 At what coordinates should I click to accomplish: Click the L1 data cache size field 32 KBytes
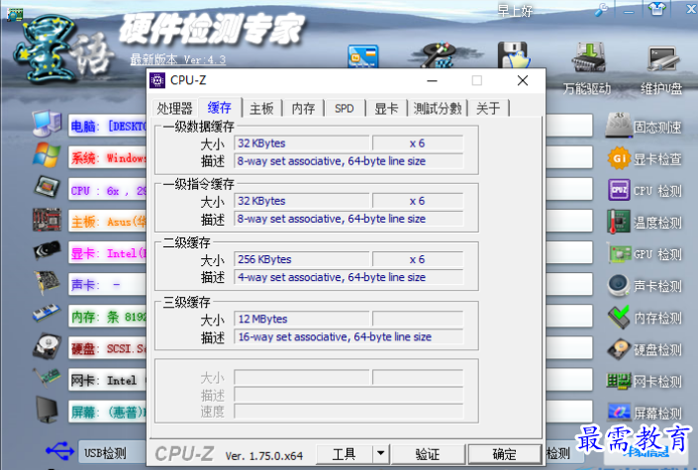(302, 143)
